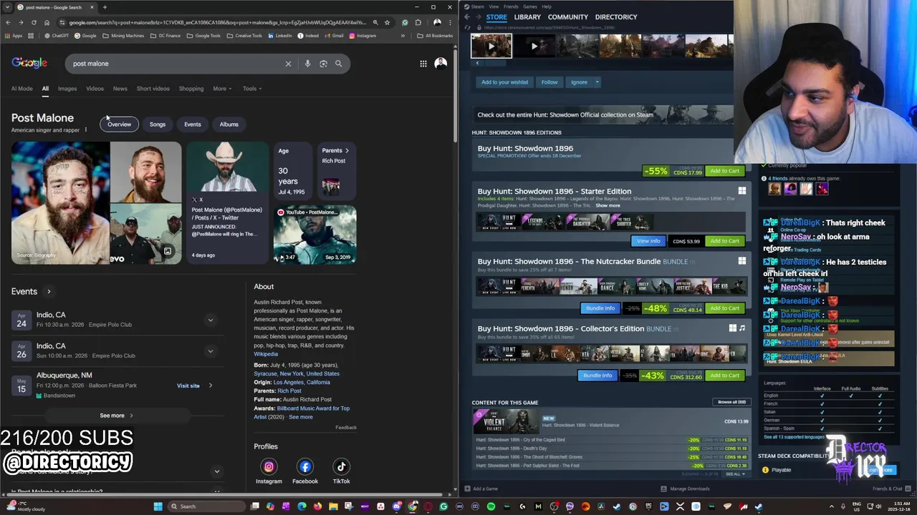917x515 pixels.
Task: Switch to News results tab
Action: click(x=120, y=89)
